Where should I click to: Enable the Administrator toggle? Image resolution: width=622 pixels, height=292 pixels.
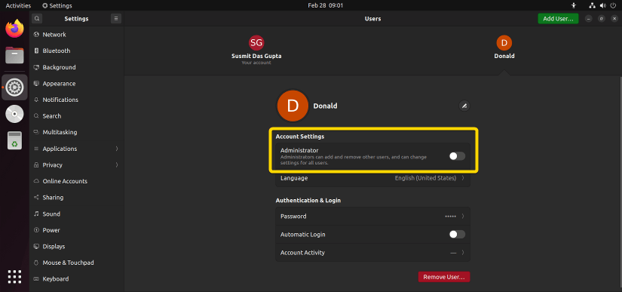click(x=457, y=156)
